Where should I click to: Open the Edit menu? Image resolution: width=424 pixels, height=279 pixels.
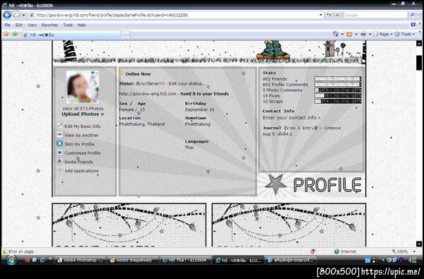coord(18,25)
